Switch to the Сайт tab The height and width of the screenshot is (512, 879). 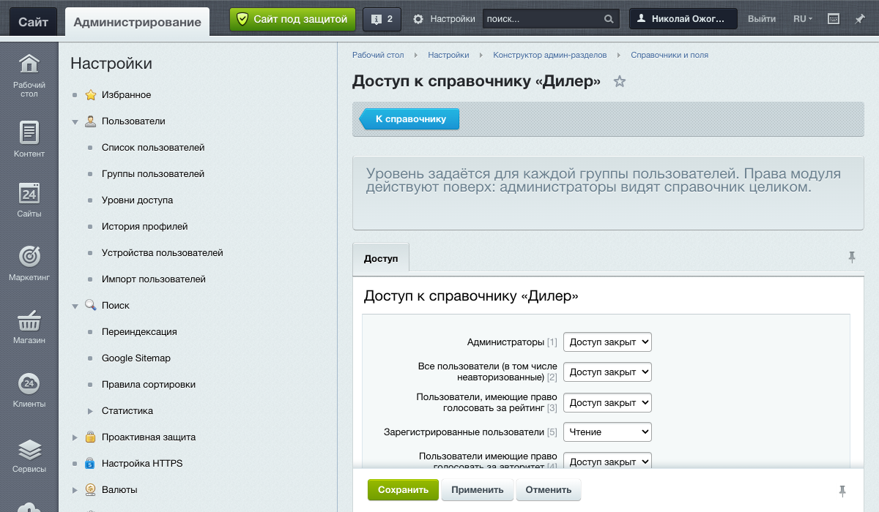(x=34, y=22)
